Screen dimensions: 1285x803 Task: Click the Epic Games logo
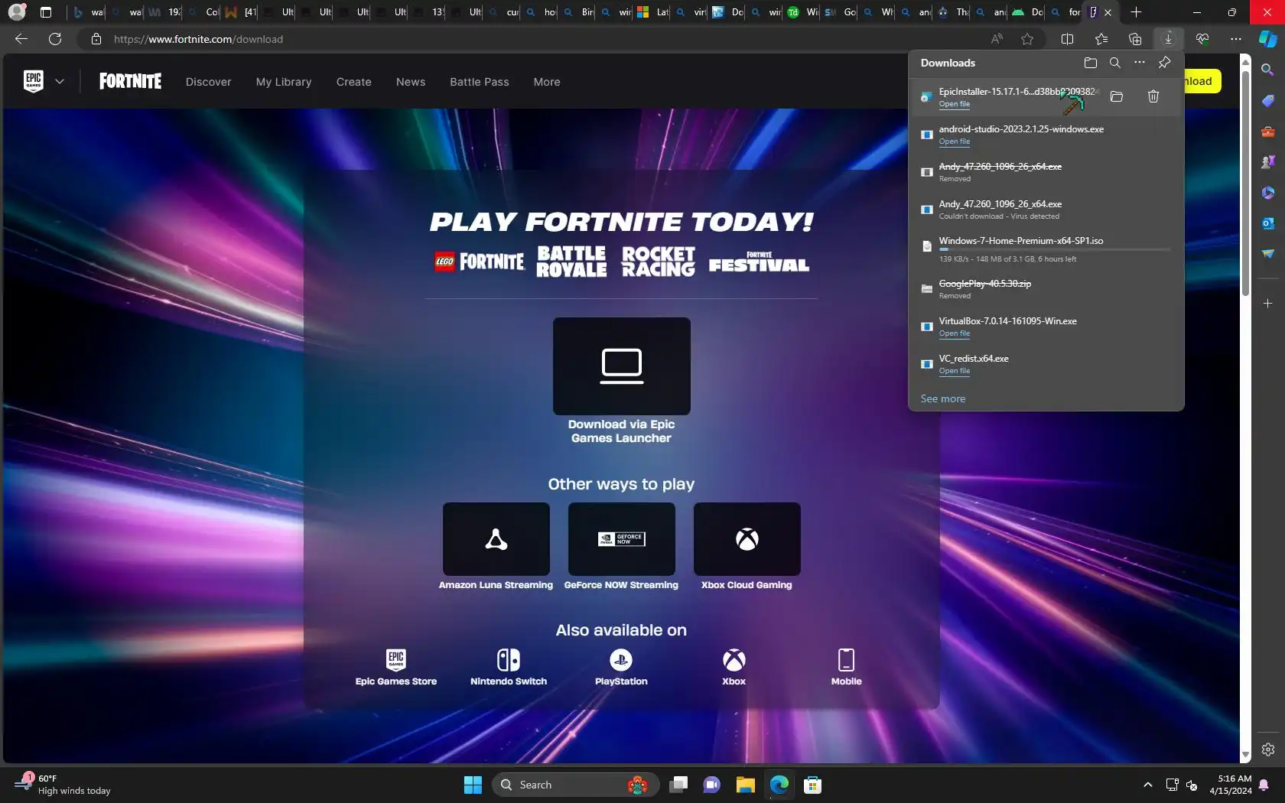pyautogui.click(x=34, y=81)
